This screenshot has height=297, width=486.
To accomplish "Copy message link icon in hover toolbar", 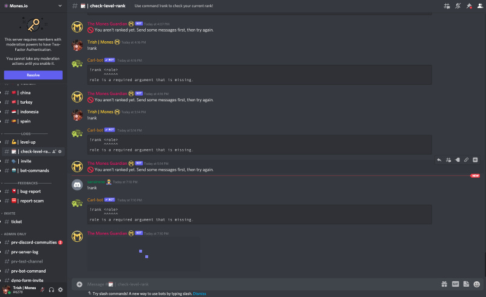I will [466, 160].
